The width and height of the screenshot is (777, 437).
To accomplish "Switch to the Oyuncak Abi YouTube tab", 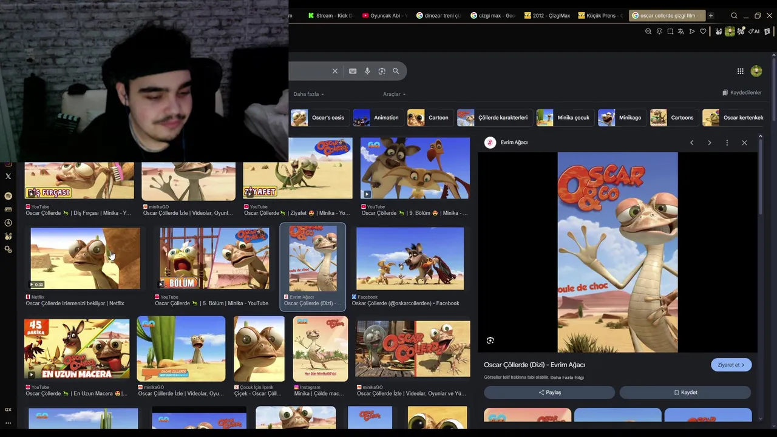I will 385,16.
